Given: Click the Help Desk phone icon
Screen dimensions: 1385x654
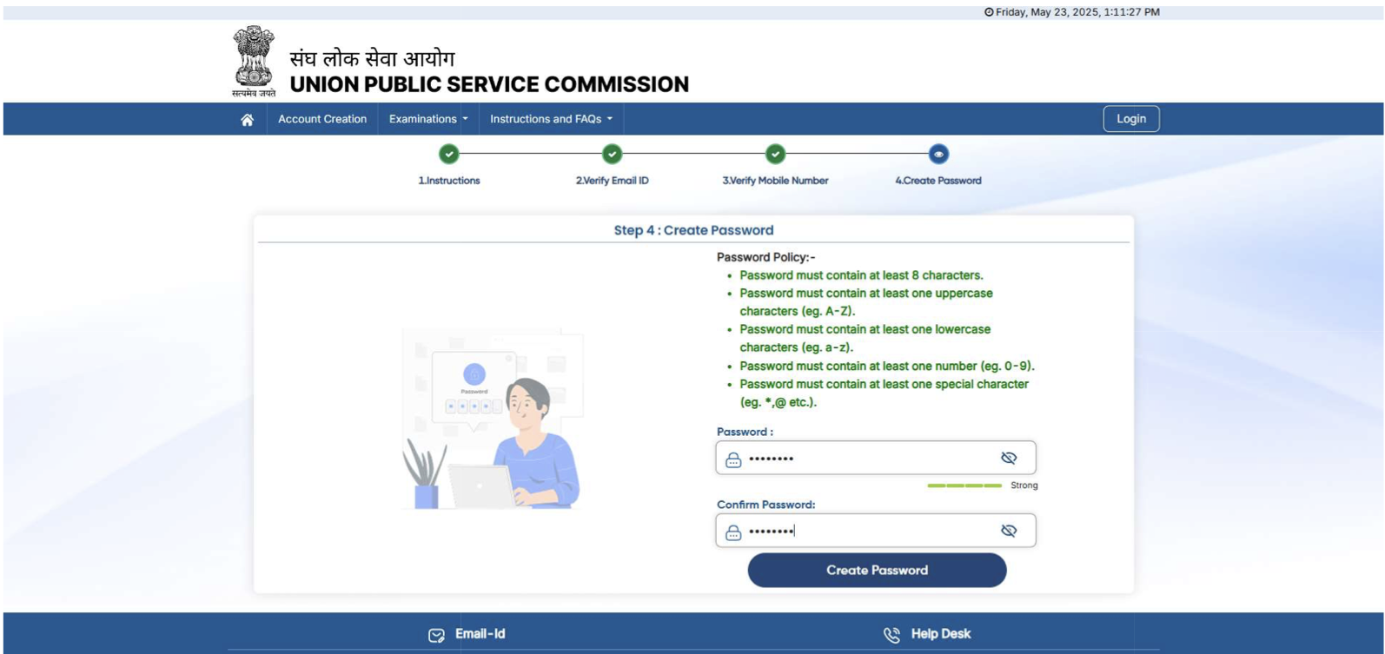Looking at the screenshot, I should click(x=891, y=635).
